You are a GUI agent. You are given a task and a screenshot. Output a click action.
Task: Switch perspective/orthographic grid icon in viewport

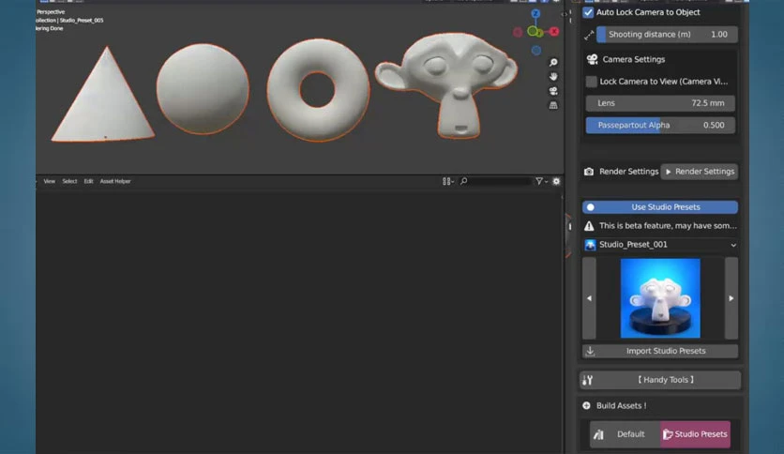553,105
